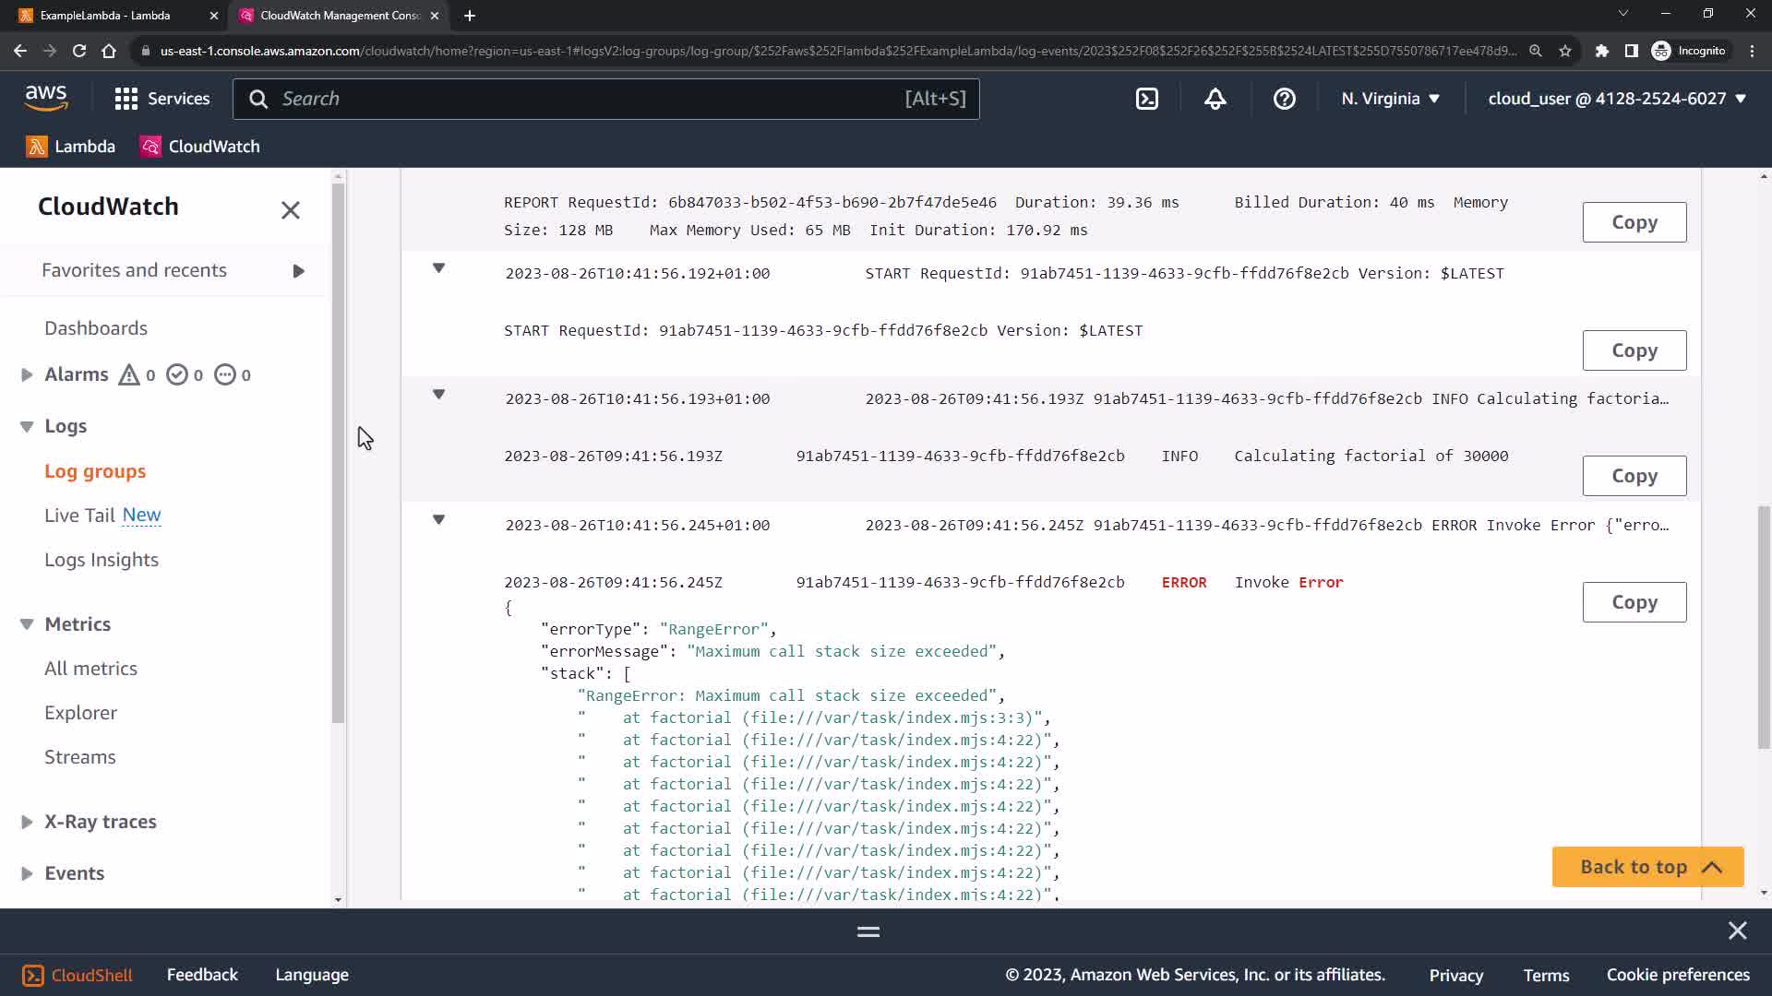Select Logs Insights in sidebar

tap(102, 560)
